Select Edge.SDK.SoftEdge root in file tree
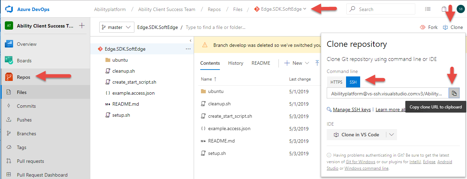The height and width of the screenshot is (179, 467). click(x=125, y=49)
